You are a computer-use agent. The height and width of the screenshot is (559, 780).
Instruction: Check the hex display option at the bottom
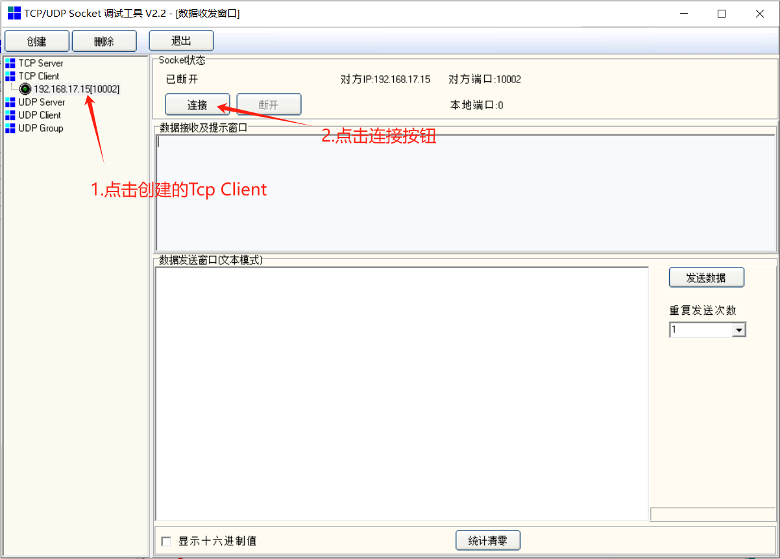(x=166, y=540)
